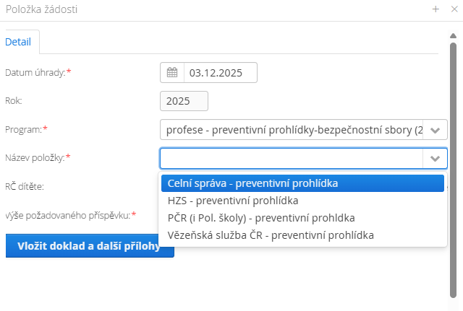Viewport: 463px width, 311px height.
Task: Click the Položka žádosti dialog title
Action: [41, 9]
